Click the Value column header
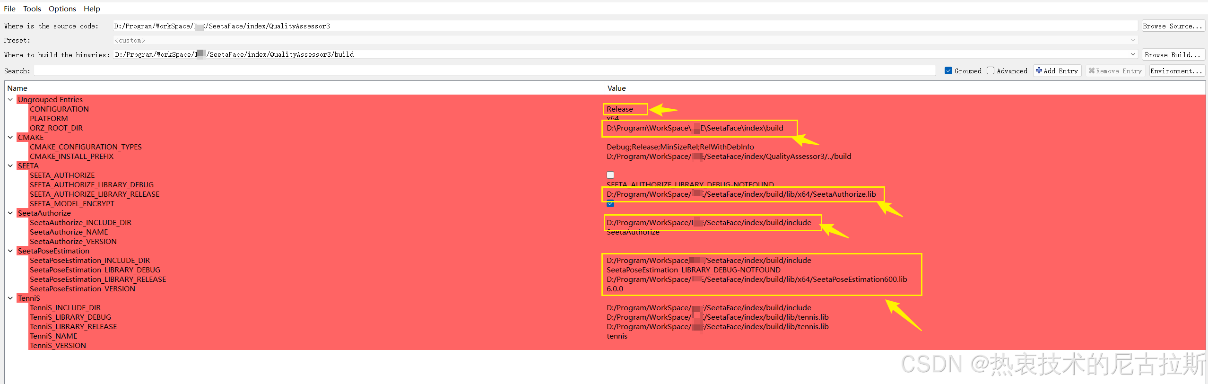Image resolution: width=1208 pixels, height=384 pixels. click(905, 88)
